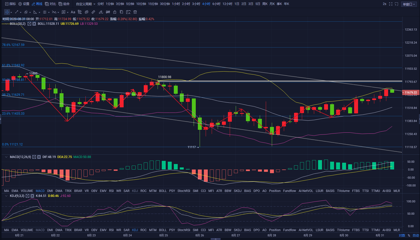
Task: Open MACD indicator settings gear
Action: [34, 157]
